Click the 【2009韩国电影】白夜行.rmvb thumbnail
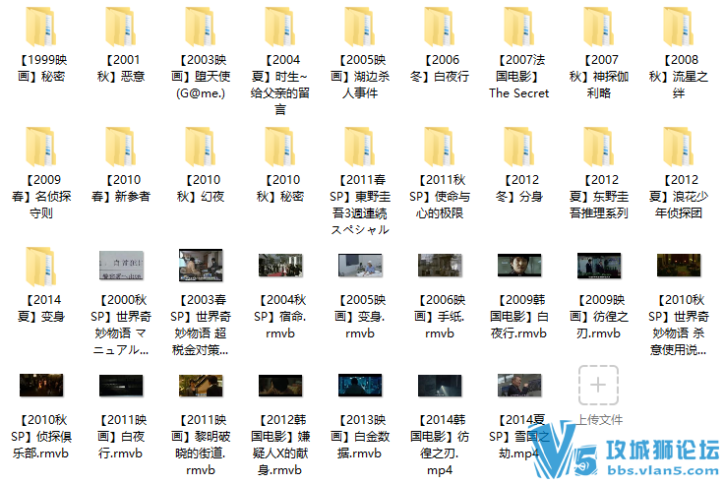Screen dimensions: 724x484 tap(519, 266)
